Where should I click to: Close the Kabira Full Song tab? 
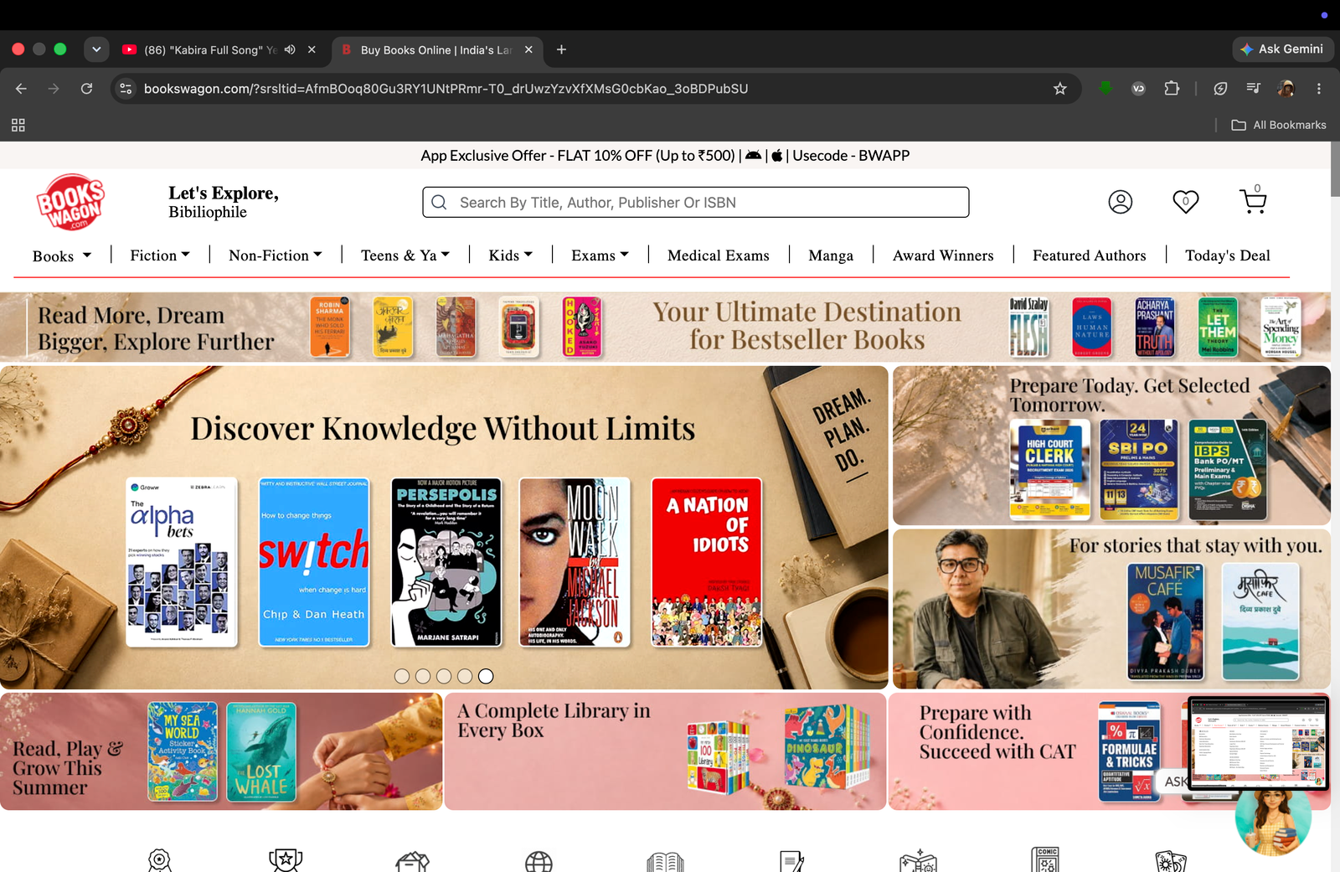pos(312,49)
